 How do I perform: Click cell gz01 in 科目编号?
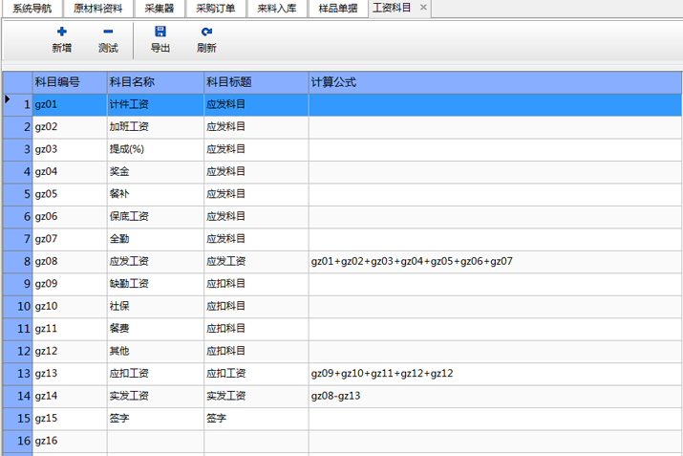(x=70, y=104)
